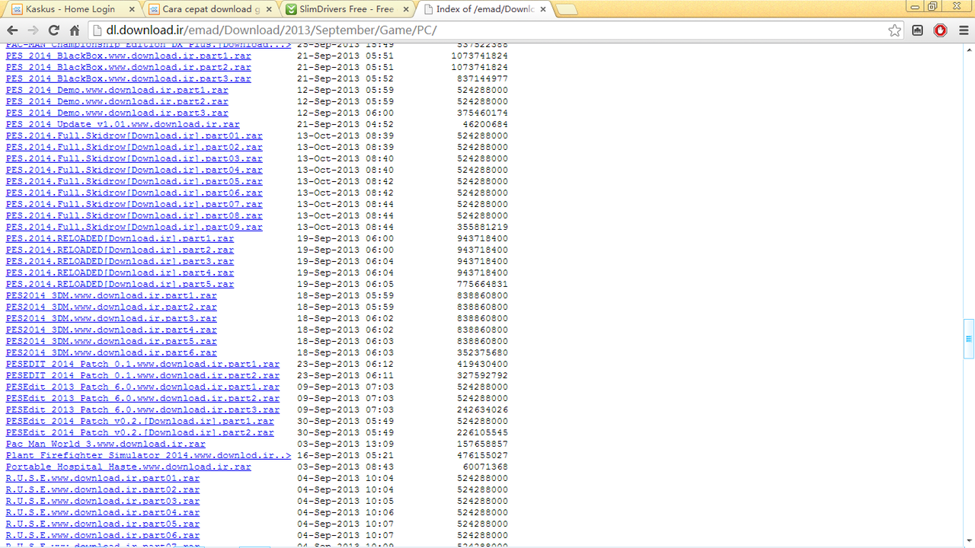Click the Forward navigation arrow
The image size is (975, 548).
33,30
